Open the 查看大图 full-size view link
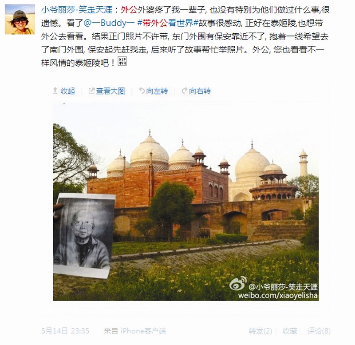 click(110, 91)
